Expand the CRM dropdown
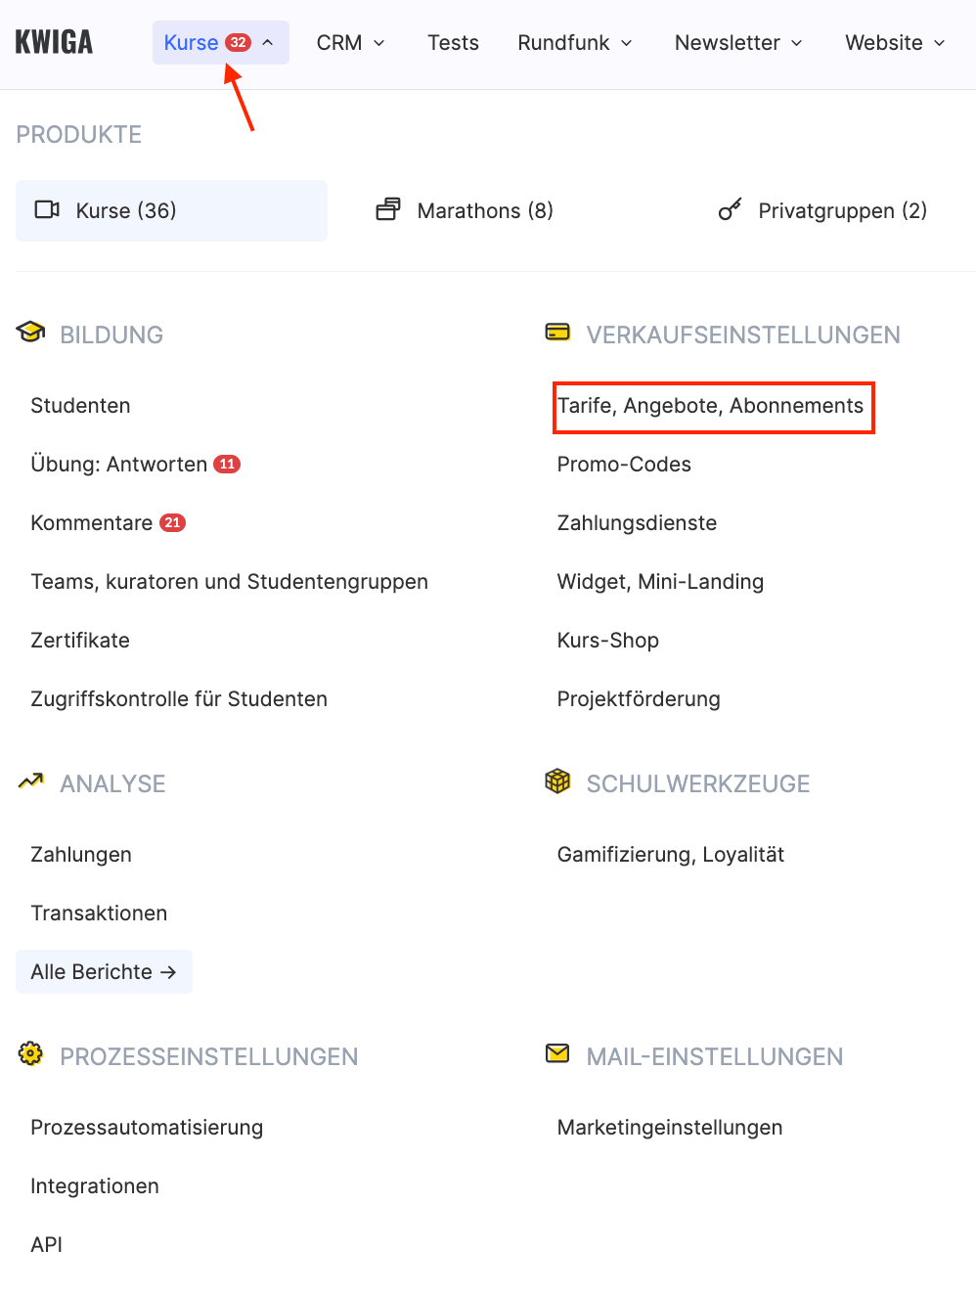 coord(350,42)
